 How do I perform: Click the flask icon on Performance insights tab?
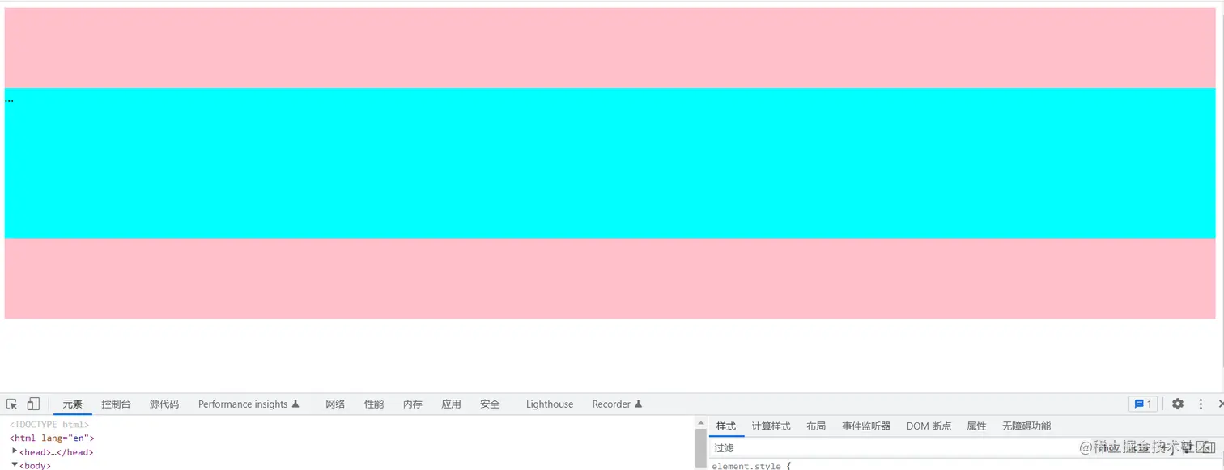coord(295,403)
